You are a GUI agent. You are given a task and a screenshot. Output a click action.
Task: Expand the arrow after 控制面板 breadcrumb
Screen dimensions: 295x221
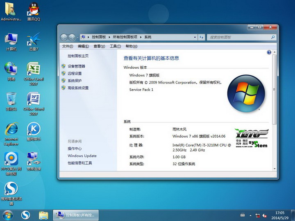click(109, 37)
